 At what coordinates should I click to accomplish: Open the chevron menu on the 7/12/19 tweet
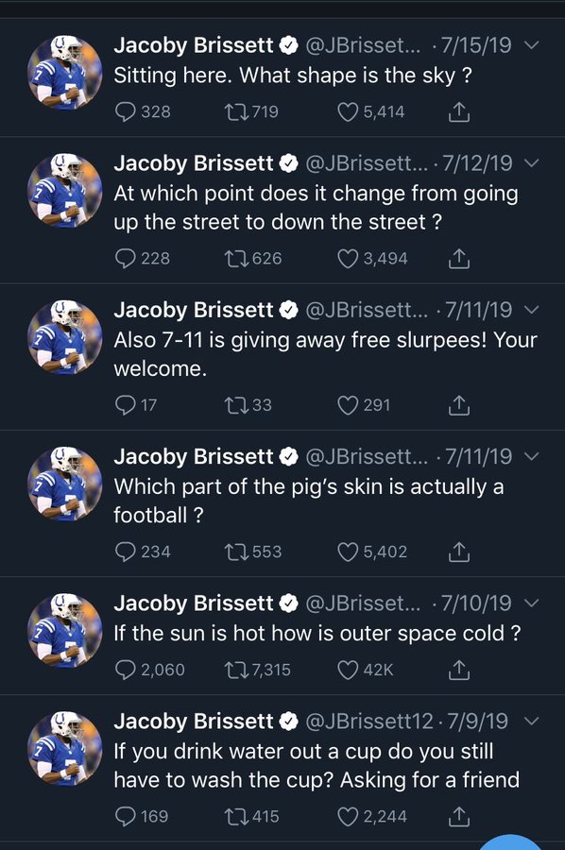point(532,163)
